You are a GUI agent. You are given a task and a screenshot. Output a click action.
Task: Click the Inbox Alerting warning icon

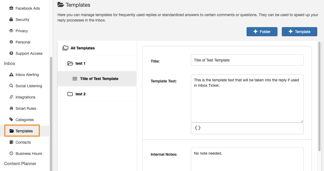[11, 75]
